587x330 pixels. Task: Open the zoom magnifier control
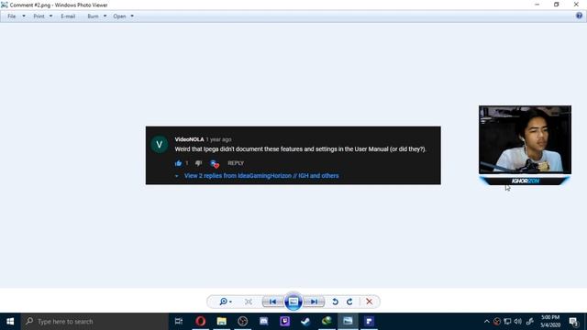click(x=226, y=302)
